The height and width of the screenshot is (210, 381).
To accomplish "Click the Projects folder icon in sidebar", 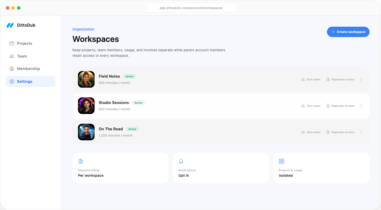I will click(12, 43).
